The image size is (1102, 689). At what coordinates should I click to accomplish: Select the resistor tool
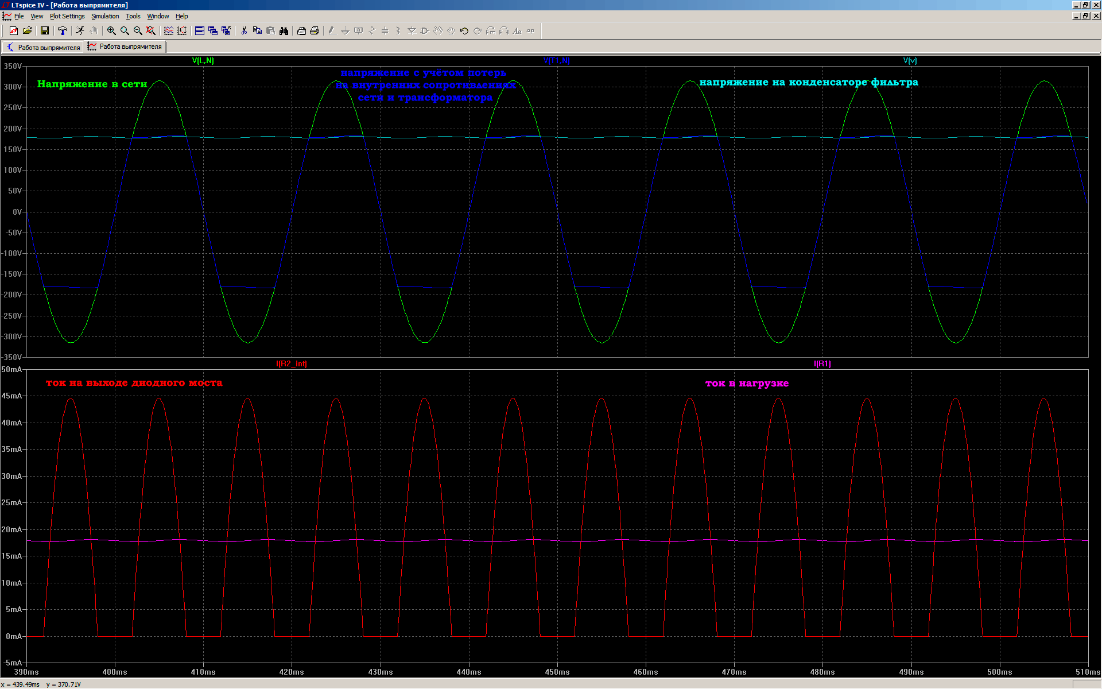pyautogui.click(x=372, y=31)
